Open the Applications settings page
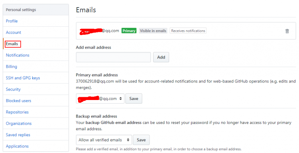Viewport: 299px width, 153px height. click(17, 146)
